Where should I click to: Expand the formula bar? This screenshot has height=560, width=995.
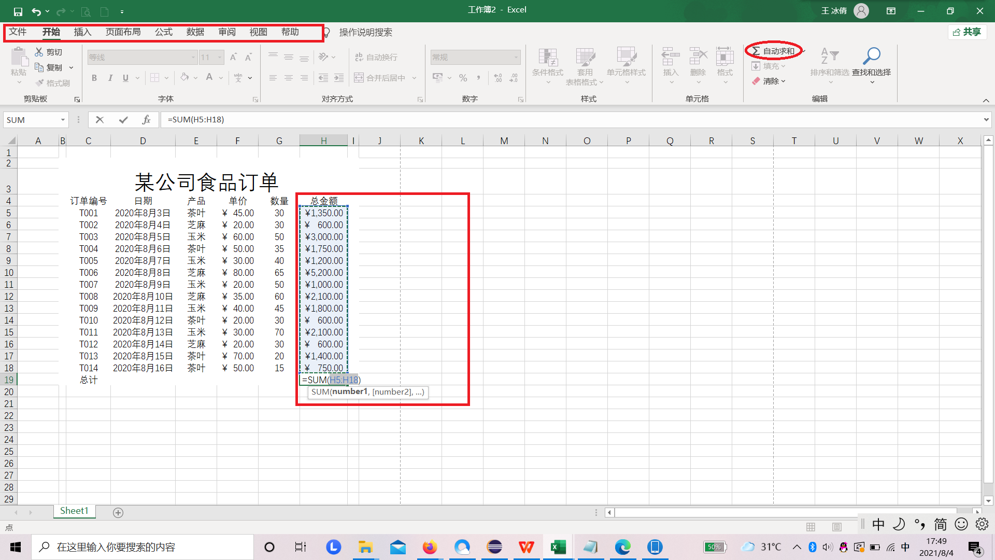[x=986, y=120]
